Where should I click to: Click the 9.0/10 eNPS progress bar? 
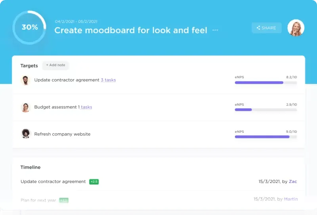click(x=265, y=137)
